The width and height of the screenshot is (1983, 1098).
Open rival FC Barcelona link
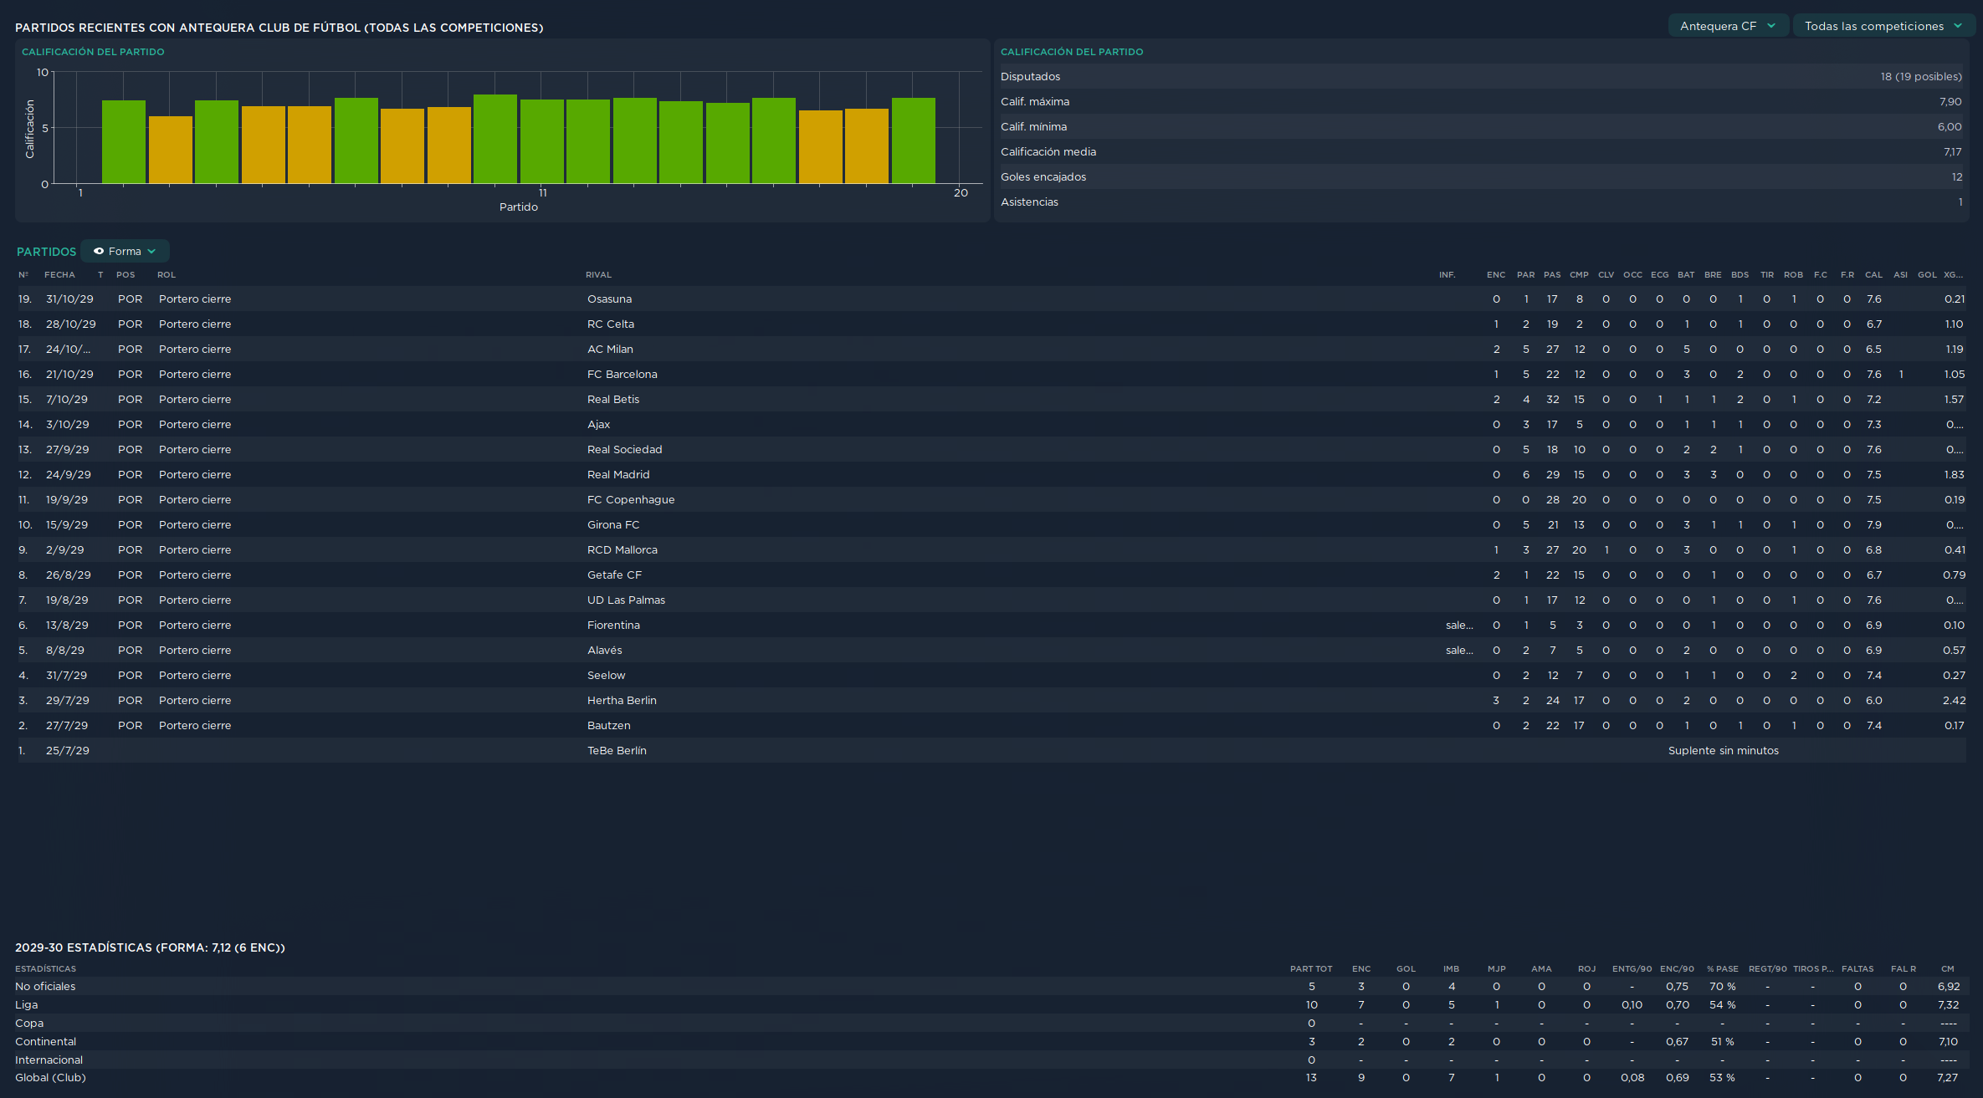tap(622, 375)
